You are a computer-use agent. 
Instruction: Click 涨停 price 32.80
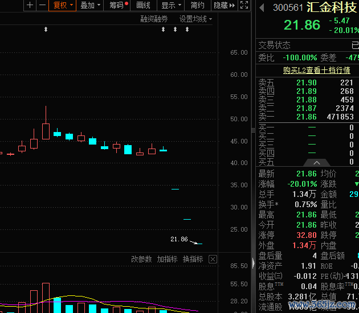pyautogui.click(x=307, y=235)
